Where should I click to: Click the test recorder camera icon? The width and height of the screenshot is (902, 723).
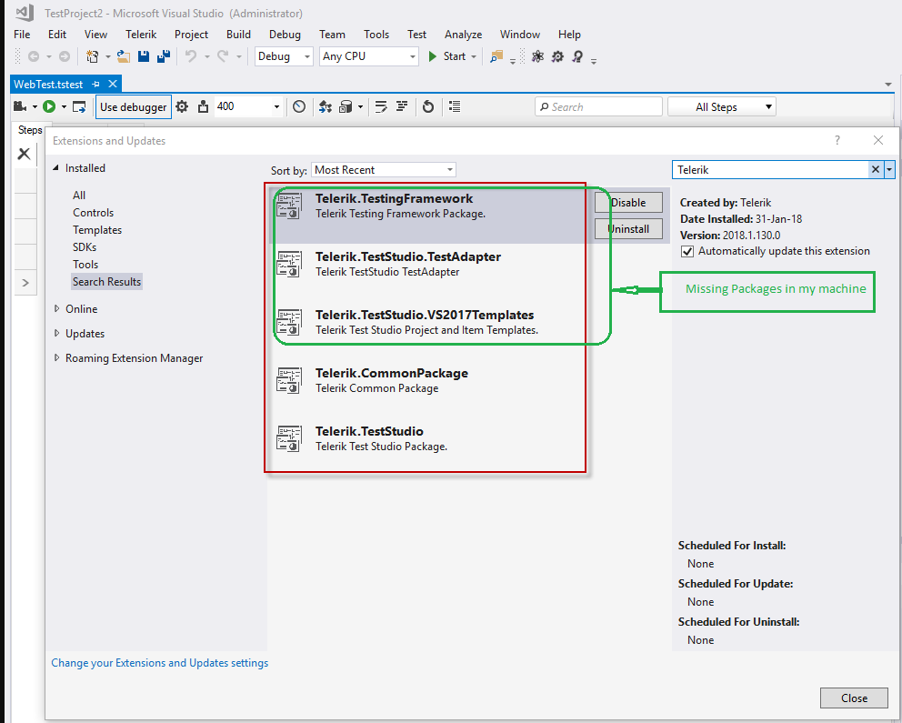[x=20, y=106]
